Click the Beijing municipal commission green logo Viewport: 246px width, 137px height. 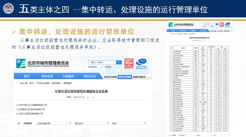click(21, 63)
